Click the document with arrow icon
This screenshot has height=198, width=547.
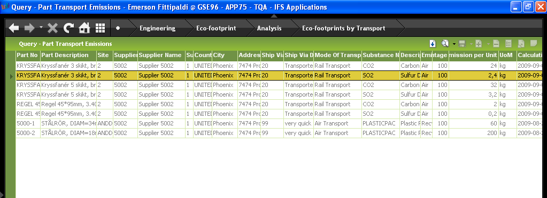tap(521, 44)
